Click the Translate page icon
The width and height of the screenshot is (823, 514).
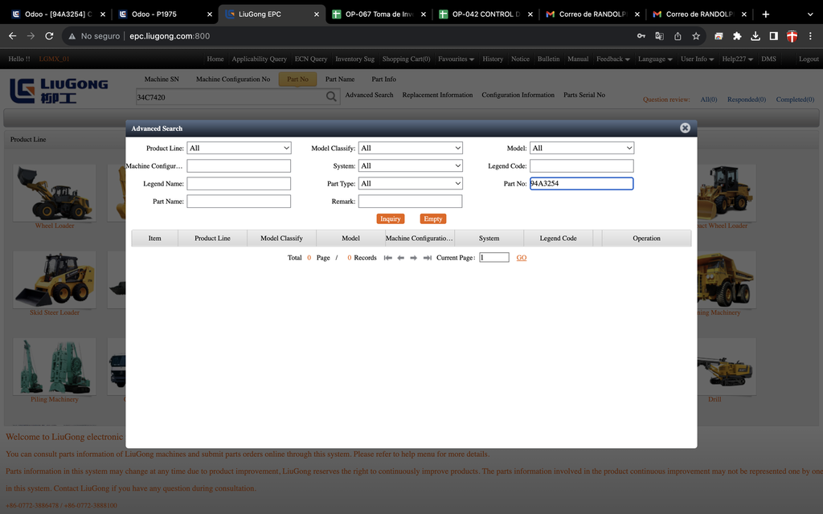click(x=659, y=36)
